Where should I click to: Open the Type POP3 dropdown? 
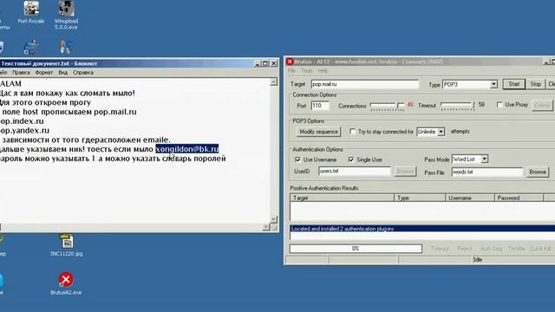pos(493,85)
